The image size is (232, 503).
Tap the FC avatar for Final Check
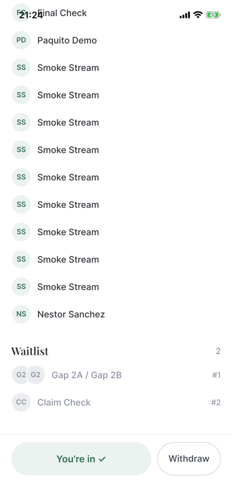21,13
